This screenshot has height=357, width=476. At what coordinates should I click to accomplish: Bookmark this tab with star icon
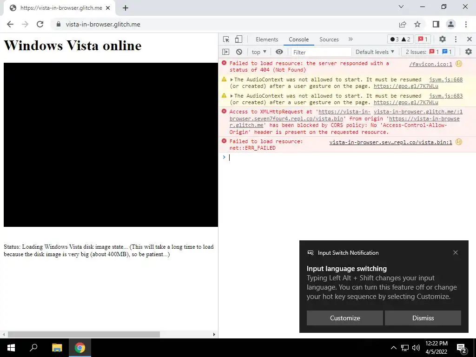417,24
